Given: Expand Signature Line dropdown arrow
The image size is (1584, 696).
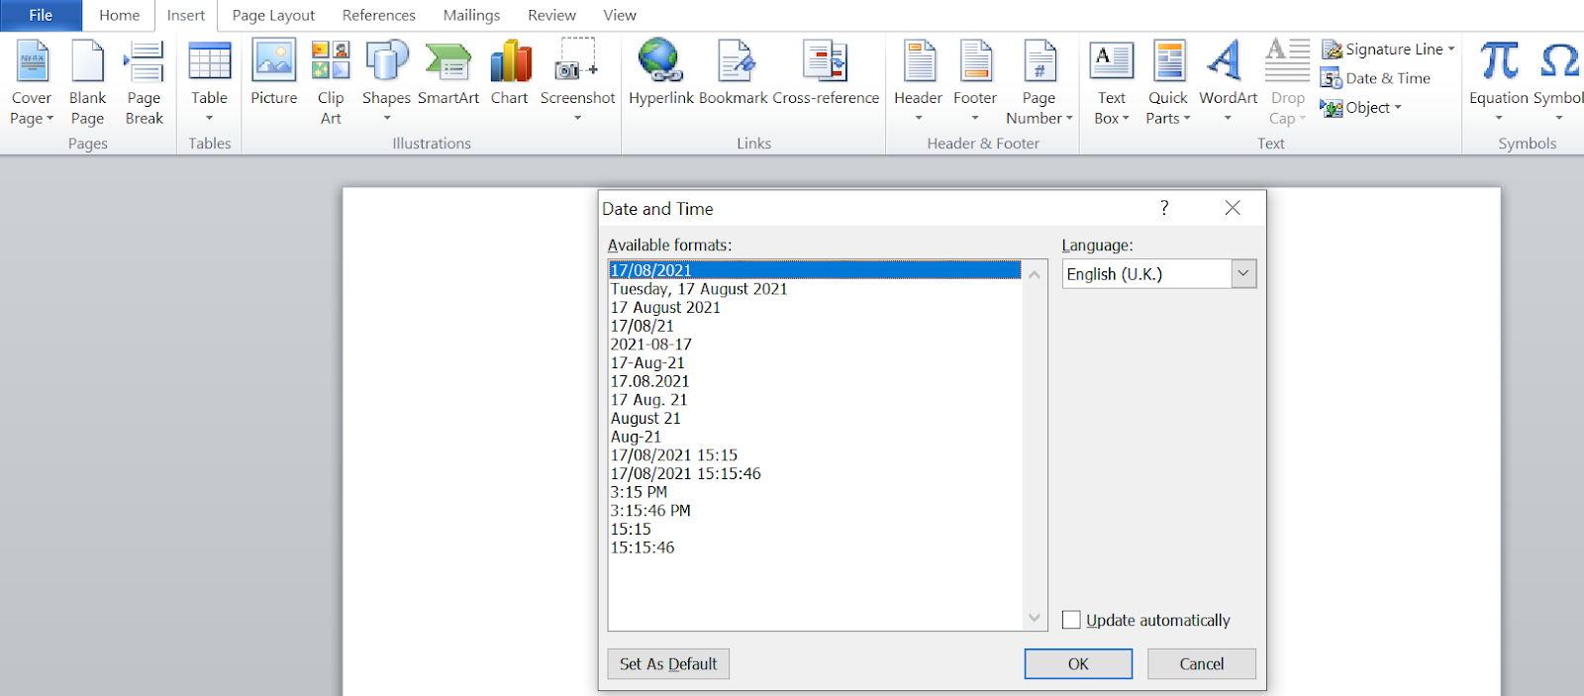Looking at the screenshot, I should click(1451, 50).
